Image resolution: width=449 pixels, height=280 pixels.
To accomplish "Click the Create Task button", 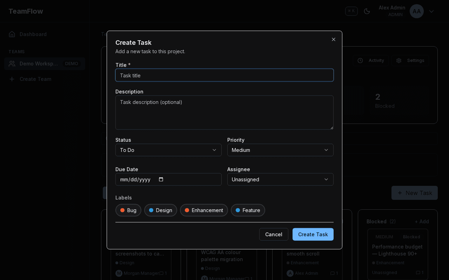I will pos(313,234).
